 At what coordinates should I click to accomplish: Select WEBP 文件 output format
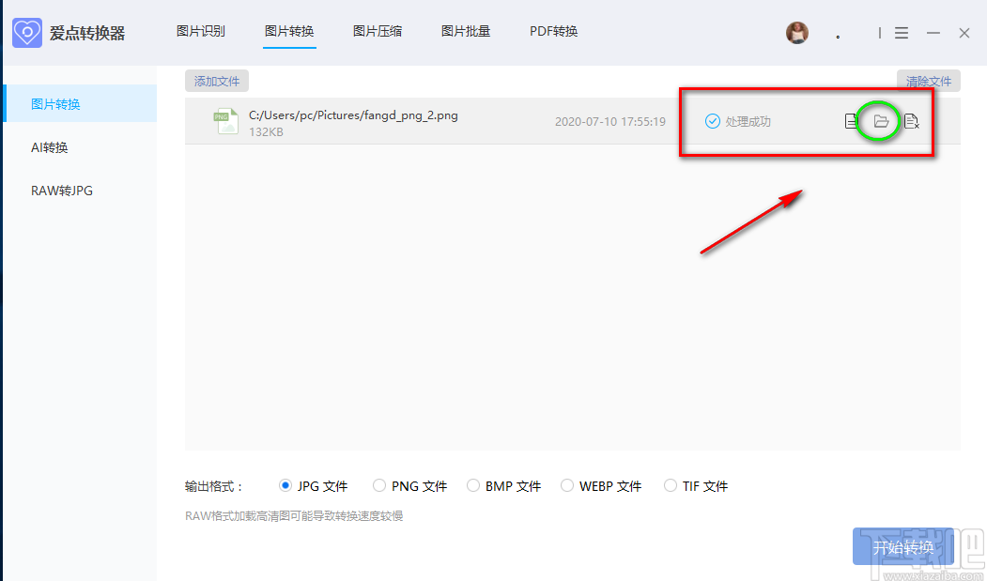567,485
